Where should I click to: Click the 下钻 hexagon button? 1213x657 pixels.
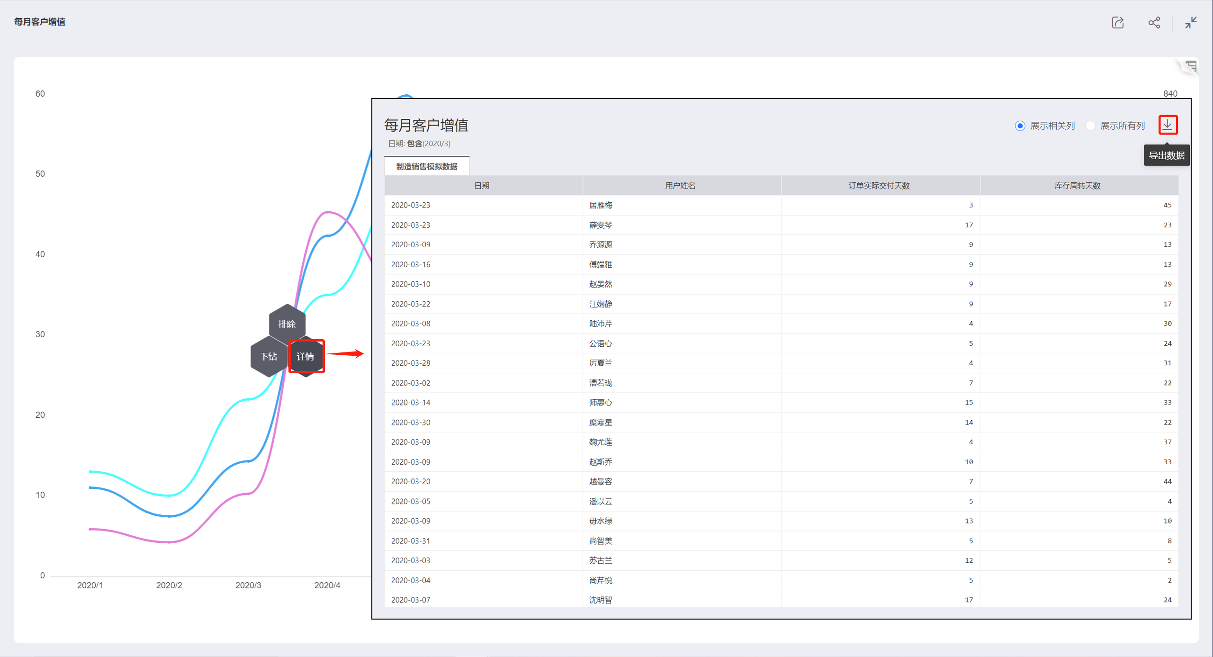click(x=268, y=356)
